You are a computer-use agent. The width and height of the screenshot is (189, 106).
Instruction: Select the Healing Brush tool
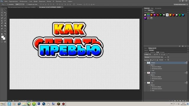click(2, 18)
